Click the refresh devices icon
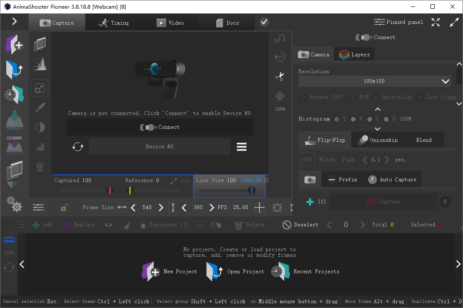 point(78,147)
